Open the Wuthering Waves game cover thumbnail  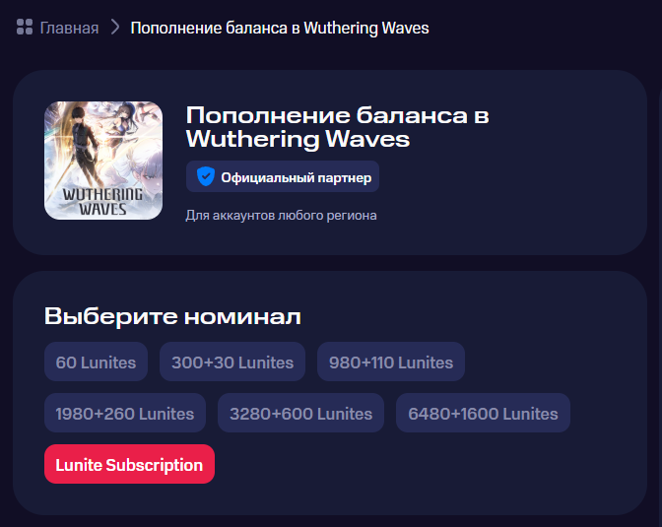(103, 161)
